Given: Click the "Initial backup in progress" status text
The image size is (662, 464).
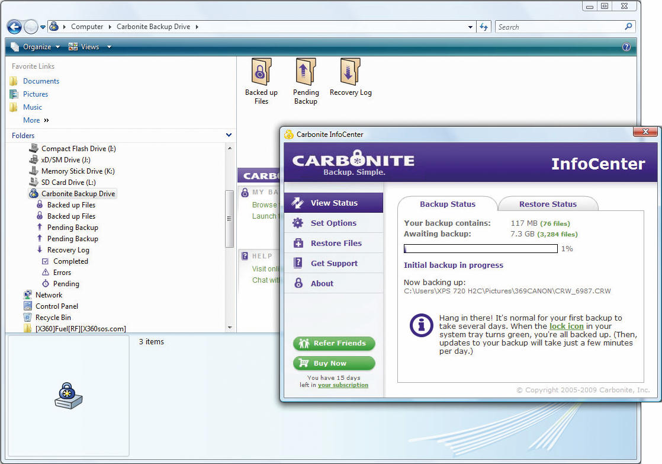Looking at the screenshot, I should pos(454,265).
